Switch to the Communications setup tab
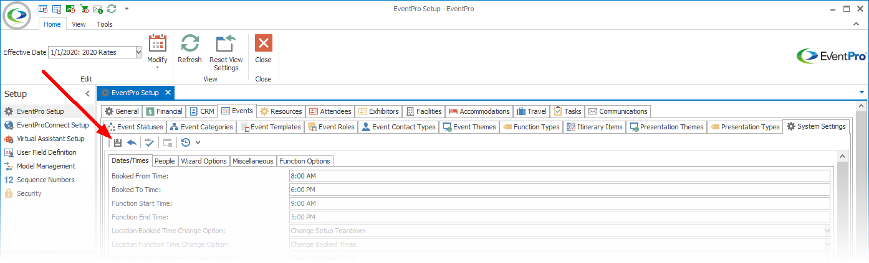This screenshot has height=263, width=869. click(618, 111)
